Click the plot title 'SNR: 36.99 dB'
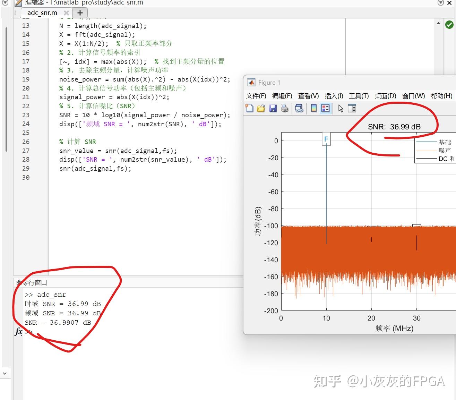This screenshot has width=456, height=400. click(394, 127)
